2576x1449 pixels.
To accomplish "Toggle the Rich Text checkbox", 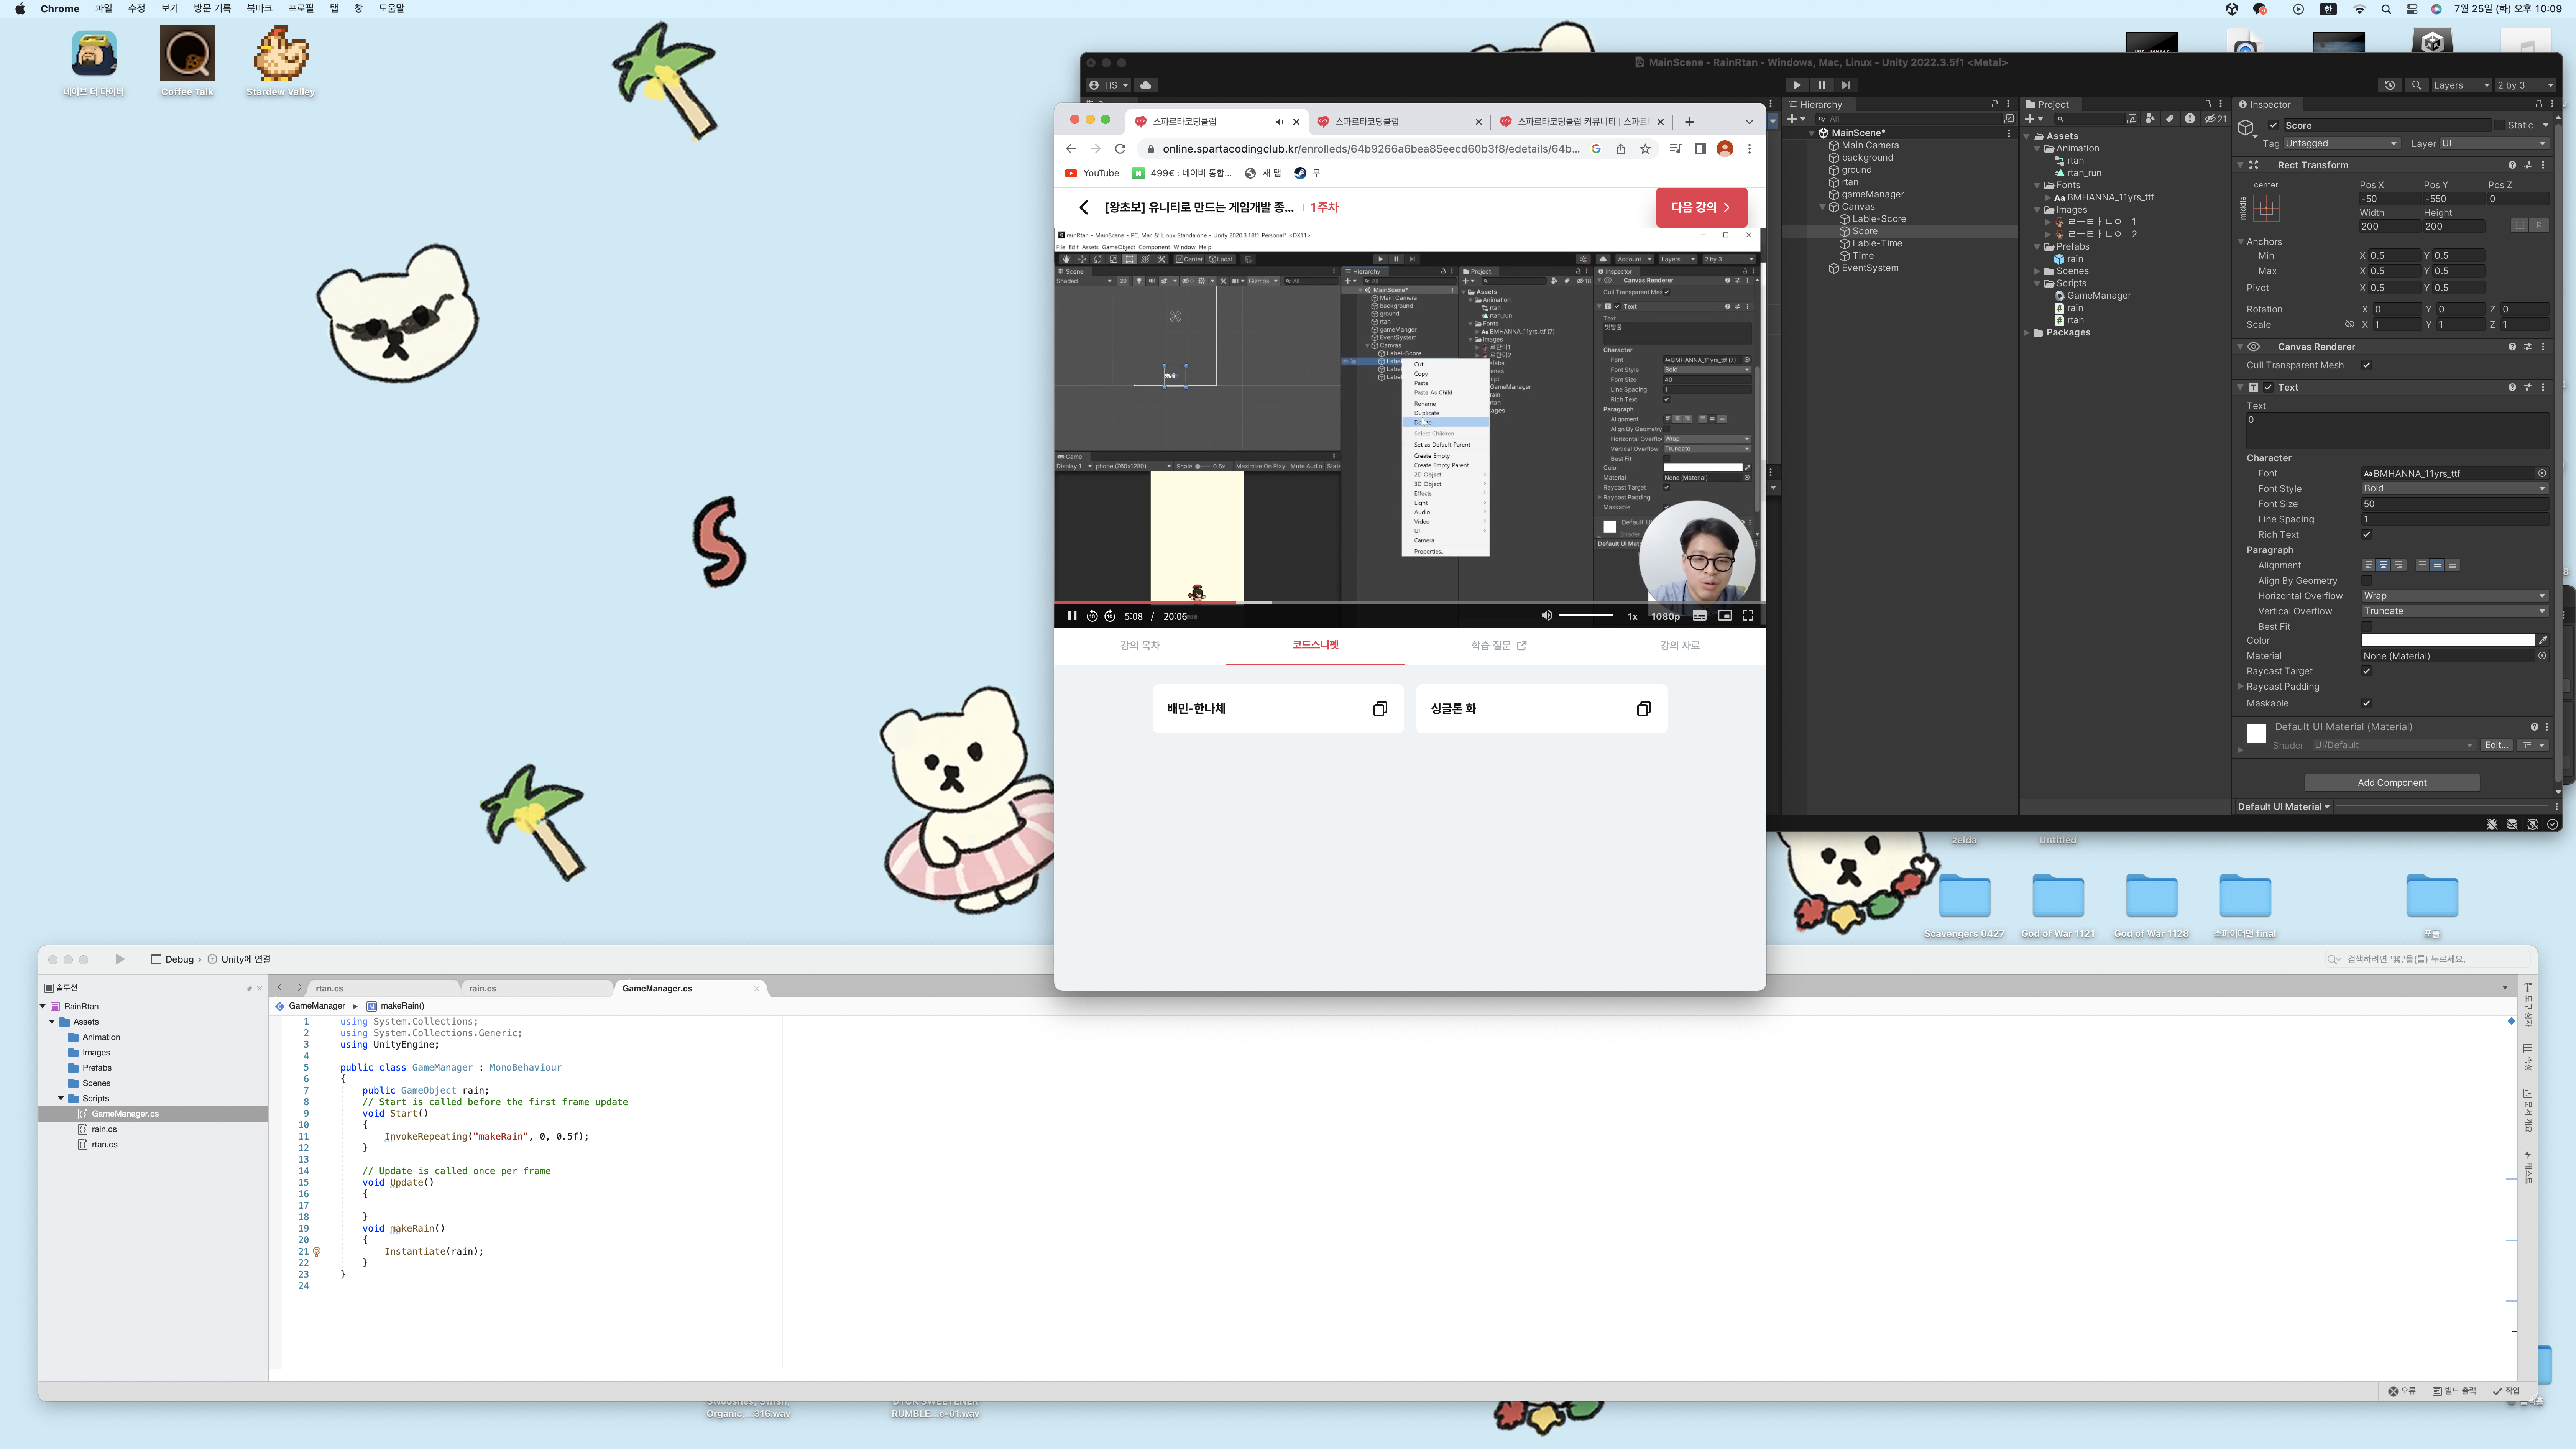I will pos(2367,535).
